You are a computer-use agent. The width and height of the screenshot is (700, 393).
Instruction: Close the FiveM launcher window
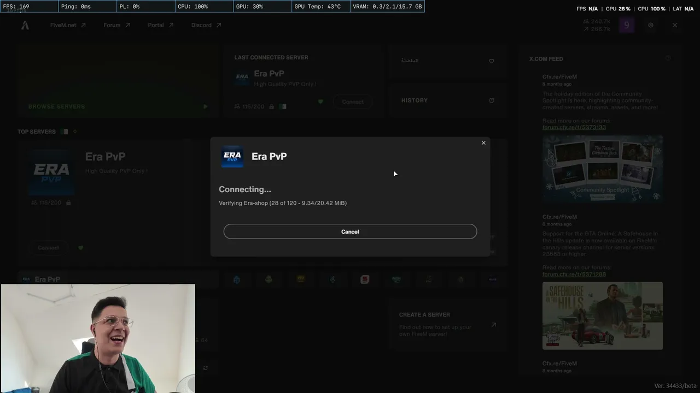675,25
